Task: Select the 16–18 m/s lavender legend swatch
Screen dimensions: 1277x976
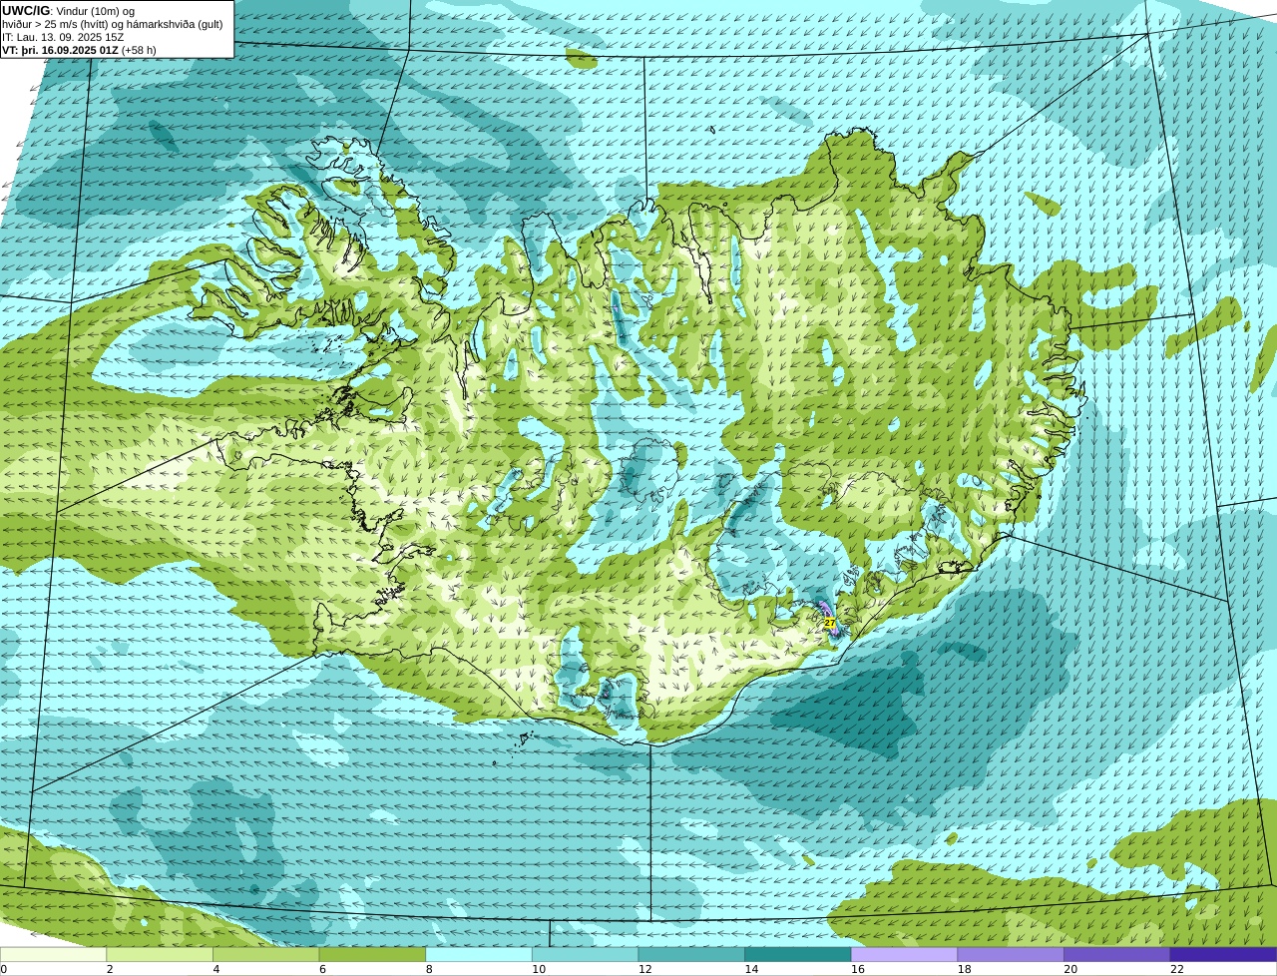Action: click(x=905, y=954)
